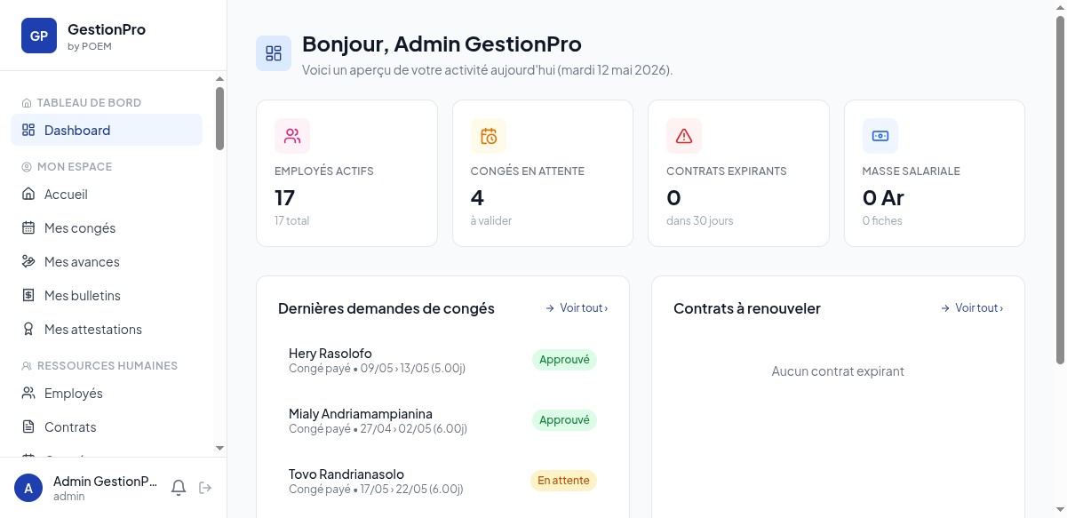Select Dashboard in the sidebar

click(x=107, y=130)
